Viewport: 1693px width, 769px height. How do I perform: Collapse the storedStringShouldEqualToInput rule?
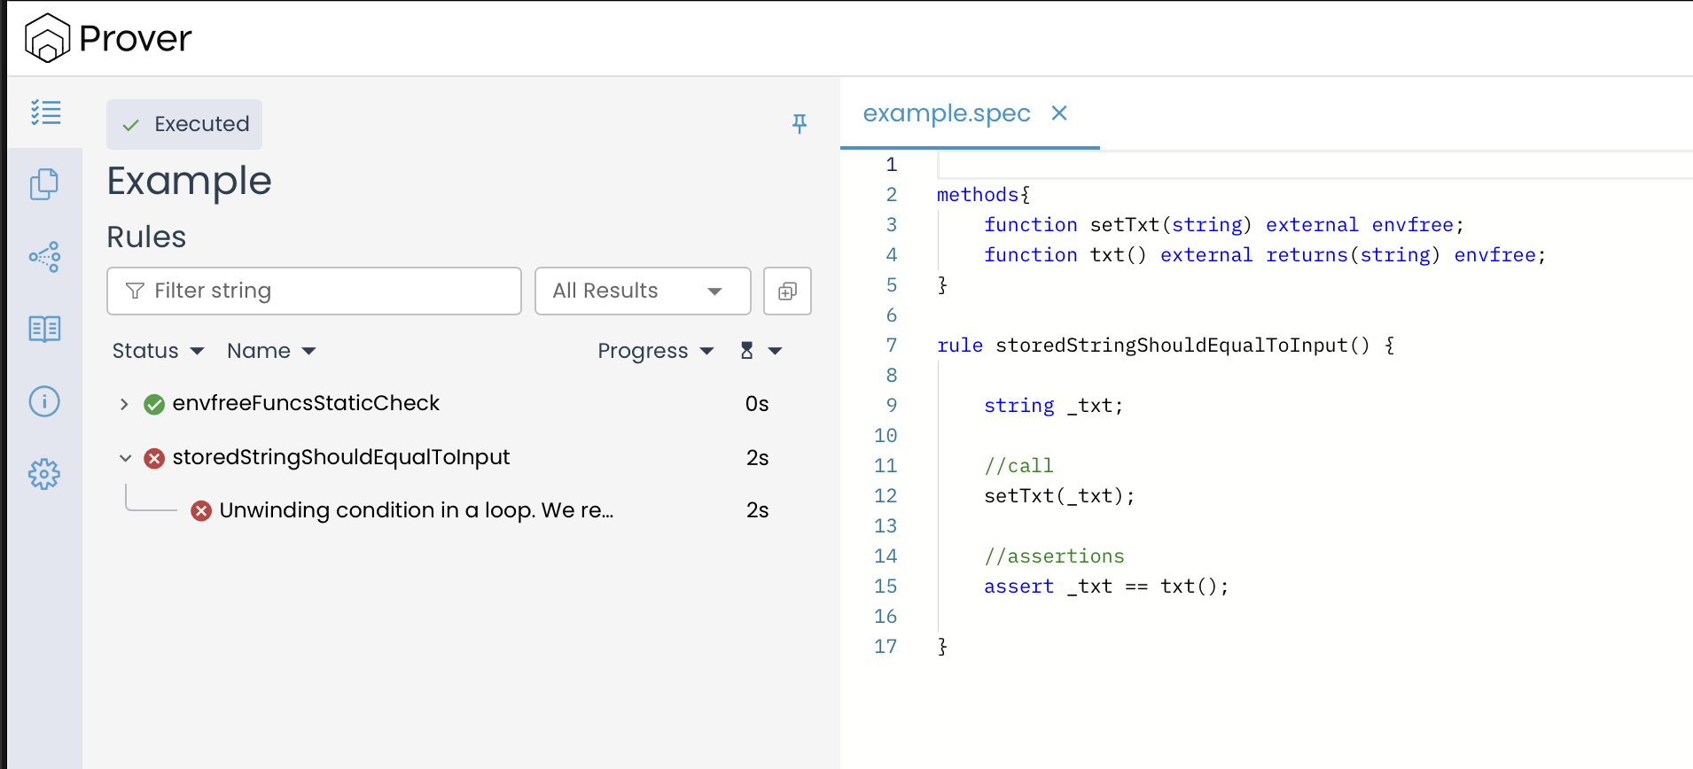click(125, 458)
